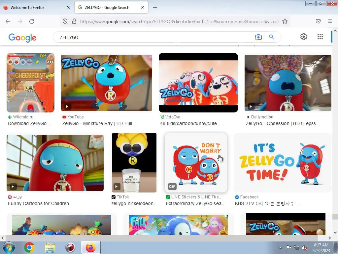338x254 pixels.
Task: Open the TikTok milk glass thumbnail
Action: 134,163
